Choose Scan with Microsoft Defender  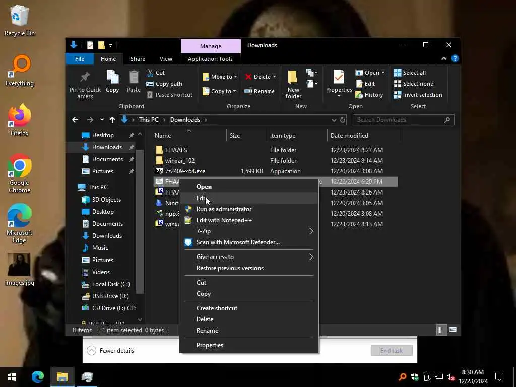(249, 242)
